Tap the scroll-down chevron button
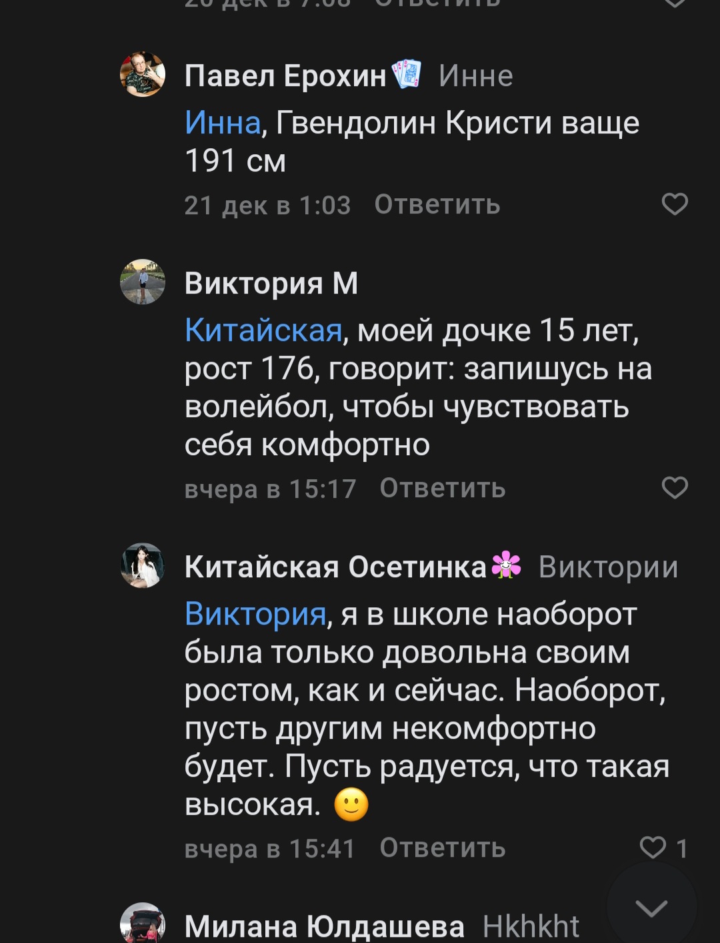The height and width of the screenshot is (943, 720). tap(651, 907)
